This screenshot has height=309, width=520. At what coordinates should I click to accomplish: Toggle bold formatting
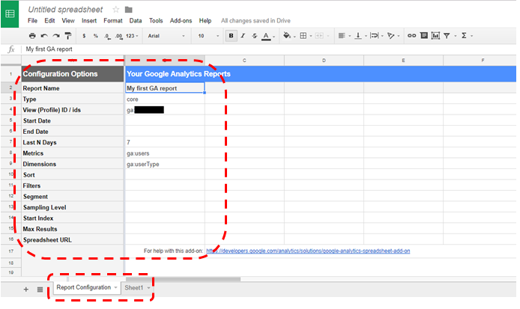tap(231, 36)
